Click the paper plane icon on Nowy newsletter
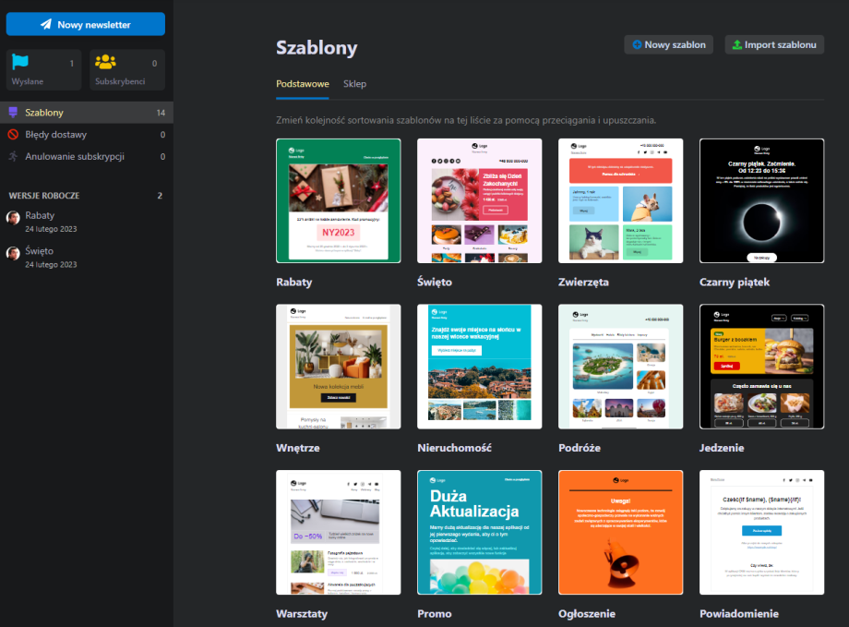The image size is (849, 627). click(x=45, y=25)
